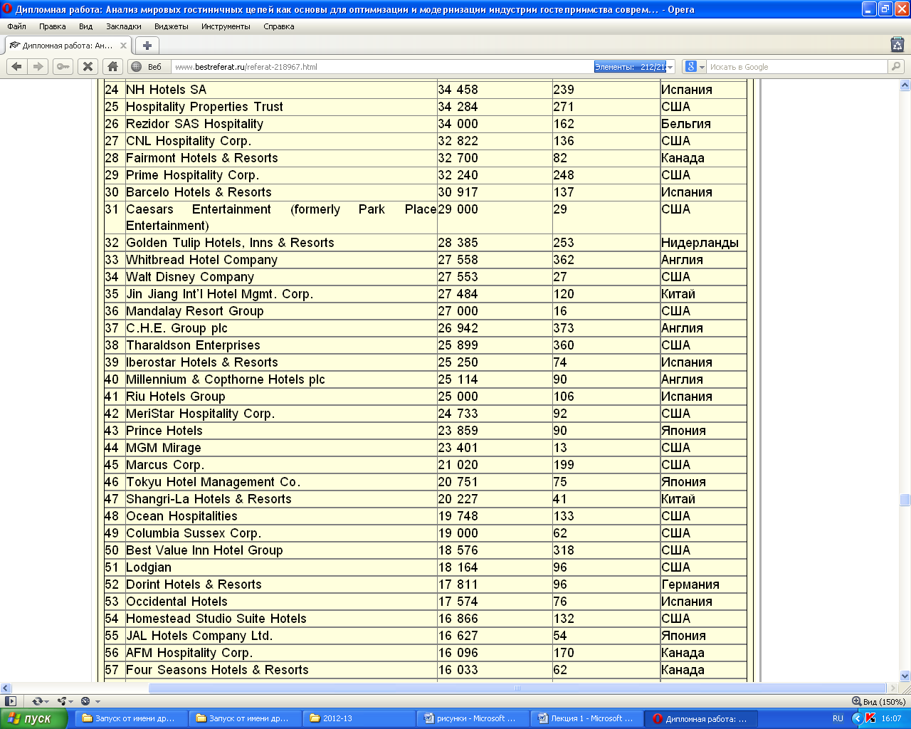
Task: Click the vertical scrollbar thumb
Action: click(905, 500)
